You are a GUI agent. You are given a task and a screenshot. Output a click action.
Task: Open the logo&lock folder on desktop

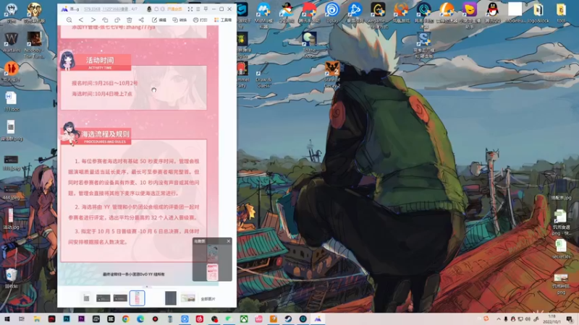pyautogui.click(x=538, y=12)
